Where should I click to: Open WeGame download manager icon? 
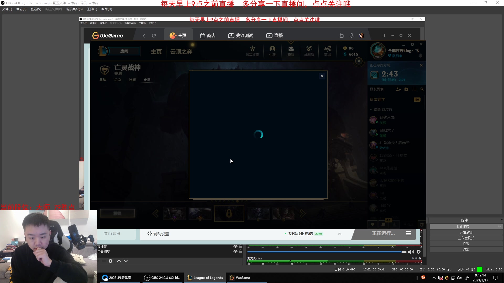tap(352, 35)
